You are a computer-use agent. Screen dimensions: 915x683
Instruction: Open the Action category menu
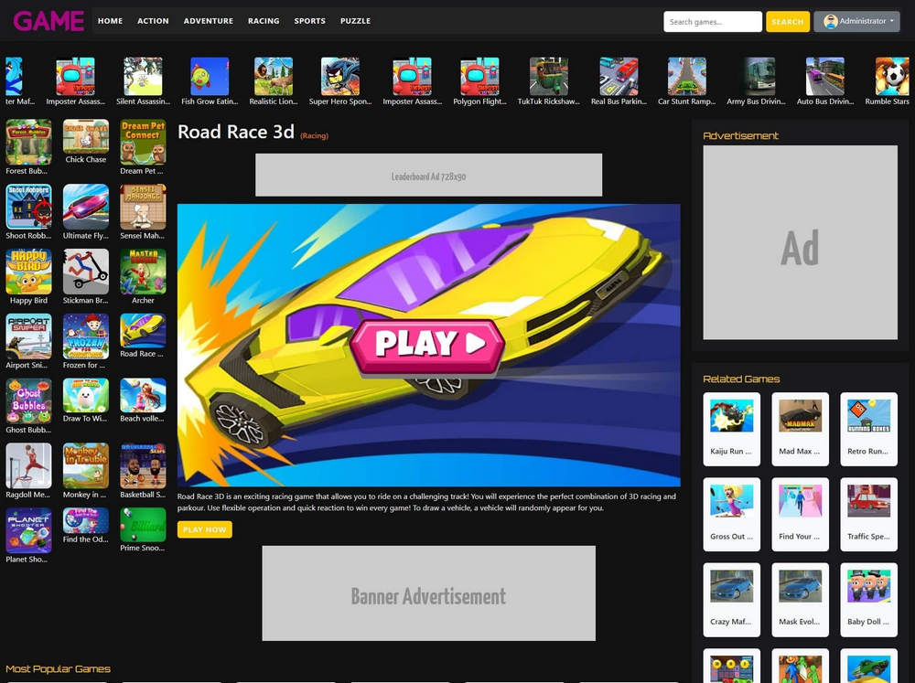tap(153, 21)
